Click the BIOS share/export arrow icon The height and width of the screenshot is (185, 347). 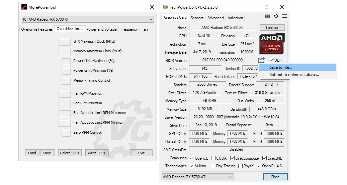coord(261,60)
